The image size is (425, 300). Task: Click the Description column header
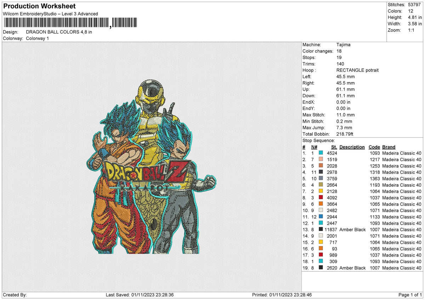(352, 147)
